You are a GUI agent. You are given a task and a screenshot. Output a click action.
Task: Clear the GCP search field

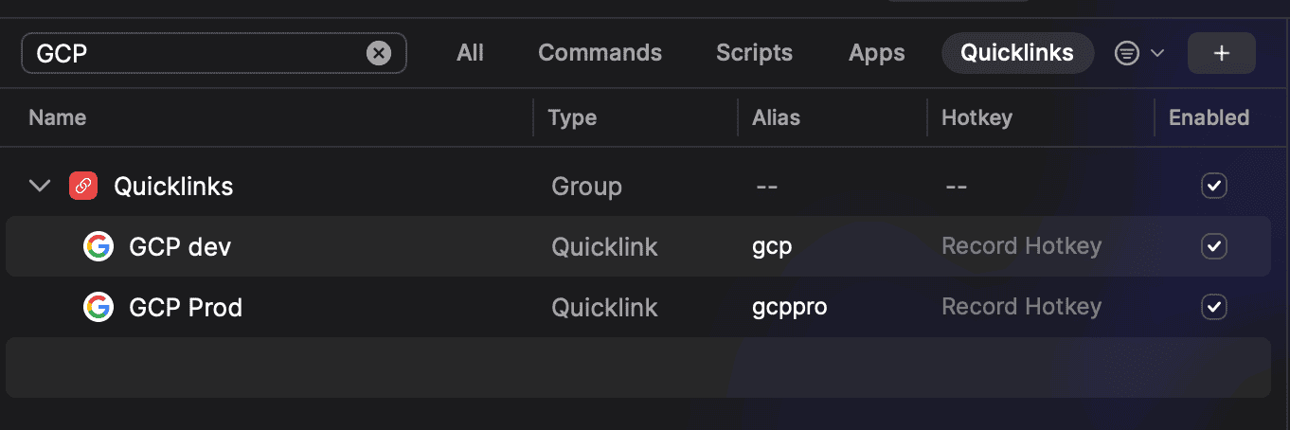(379, 53)
